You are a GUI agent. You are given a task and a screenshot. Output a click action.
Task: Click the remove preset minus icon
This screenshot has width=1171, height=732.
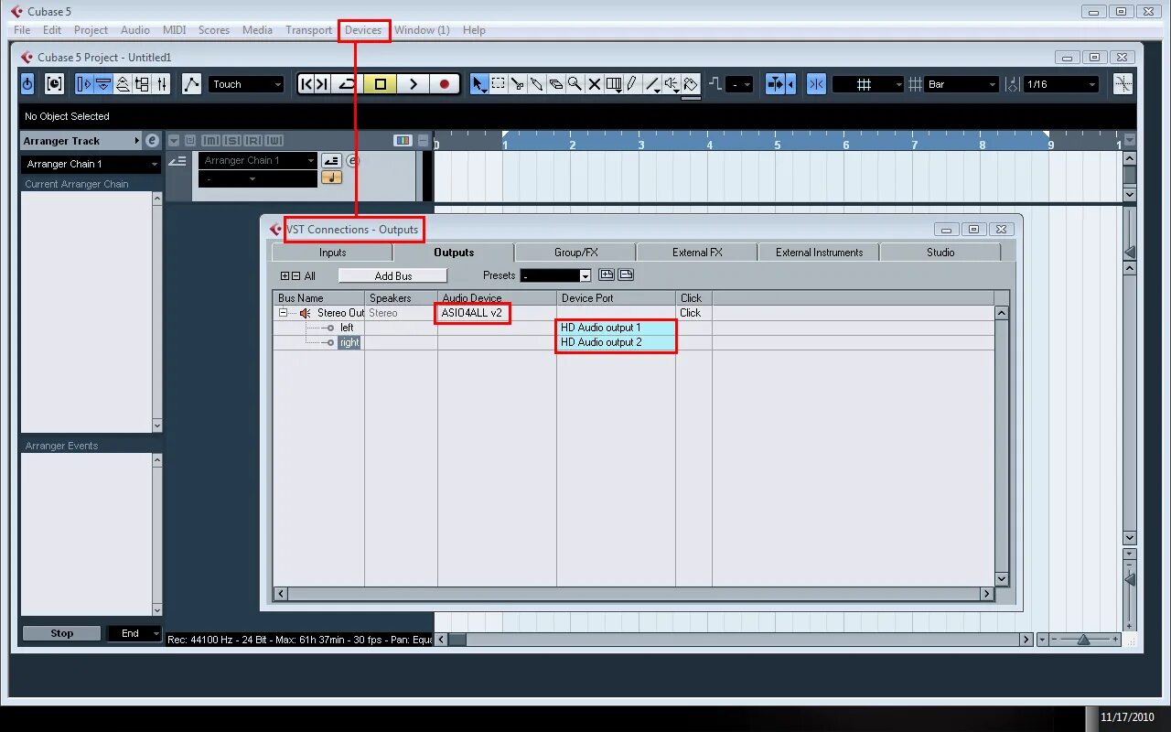[626, 274]
